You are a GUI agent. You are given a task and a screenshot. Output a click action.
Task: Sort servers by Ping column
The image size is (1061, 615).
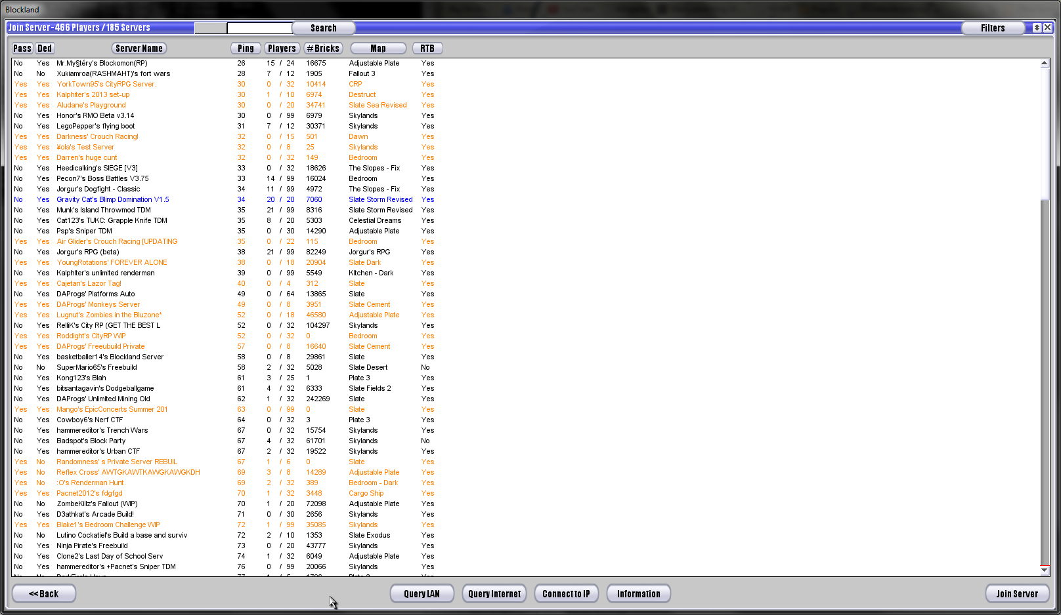coord(246,49)
